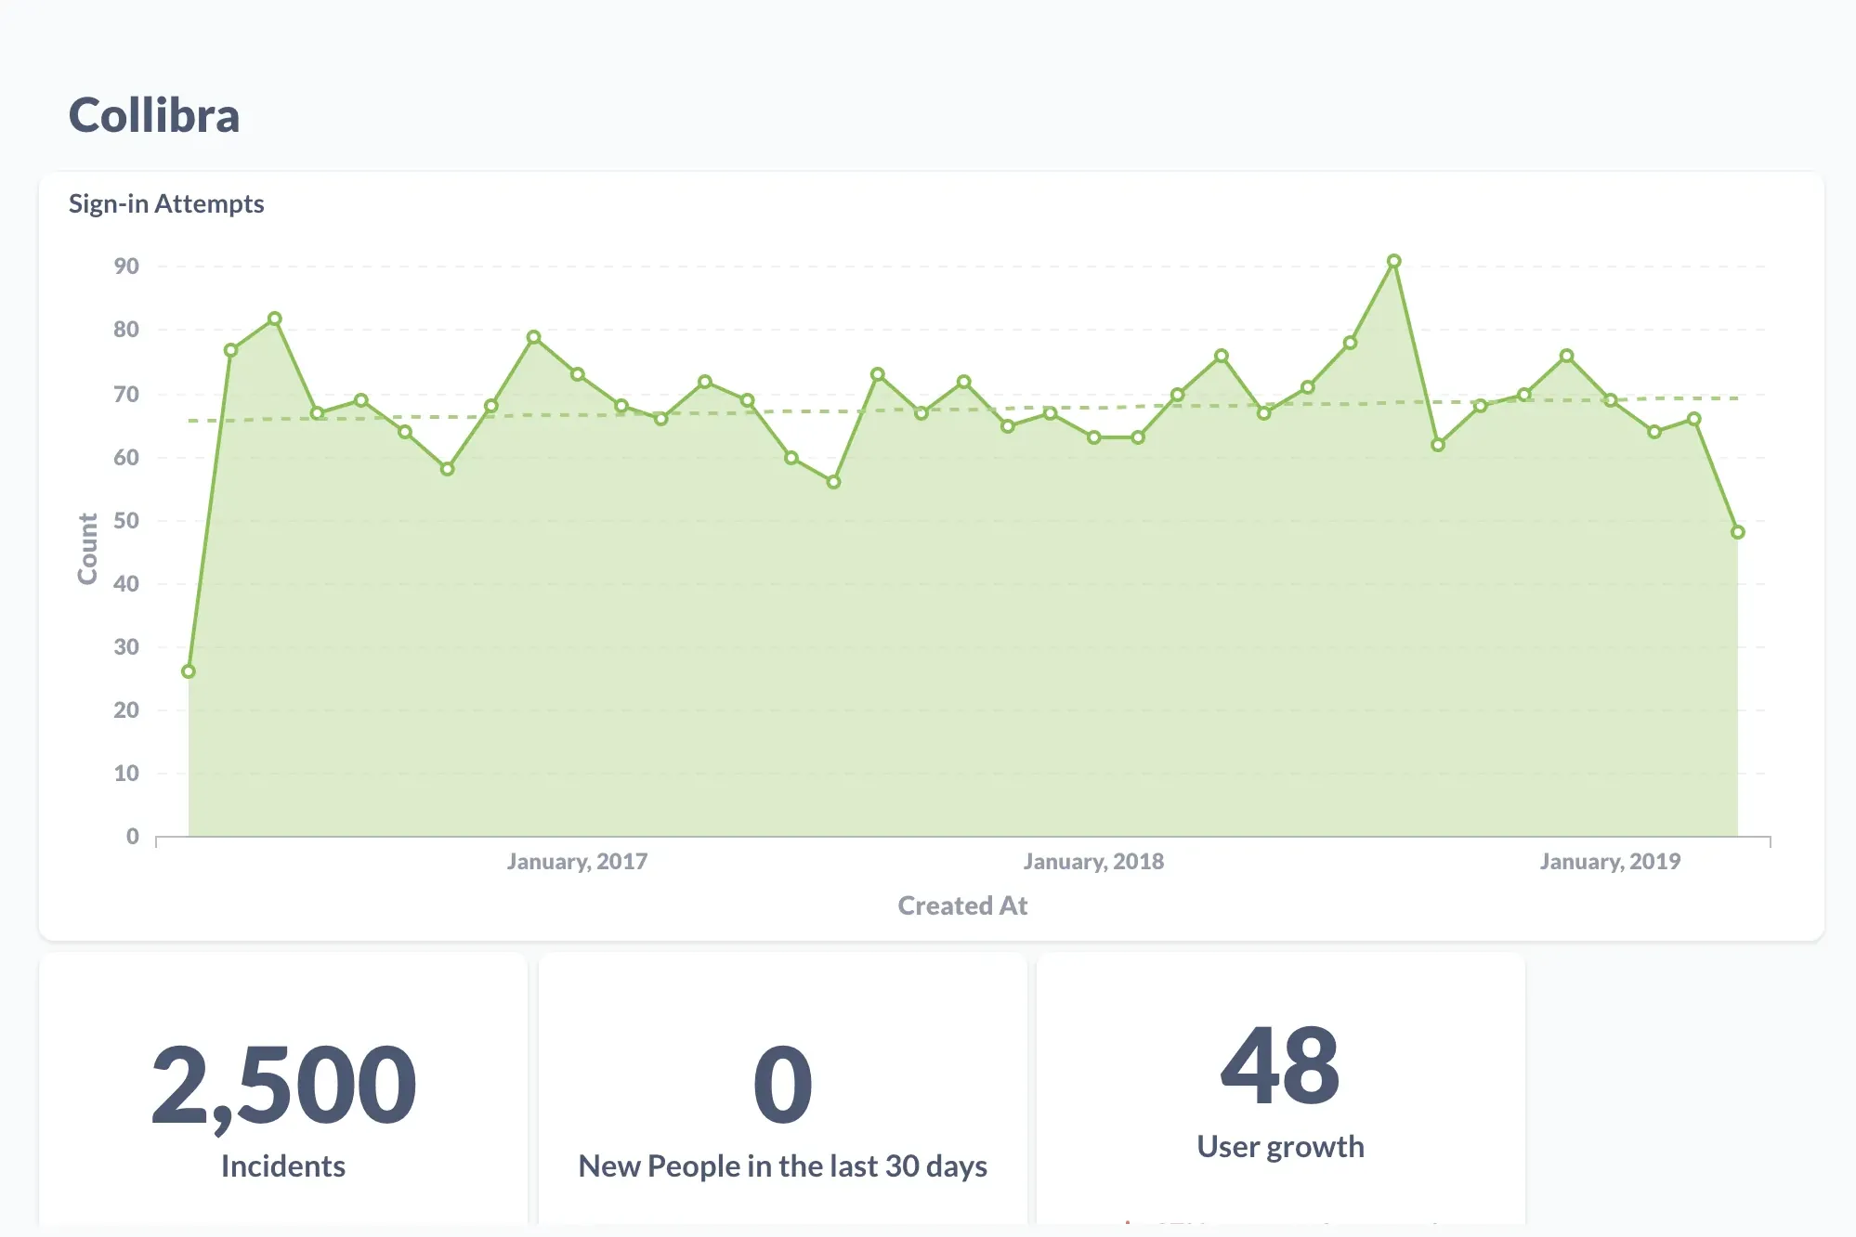Screen dimensions: 1856x1237
Task: Click the 48 user growth number
Action: point(1280,1065)
